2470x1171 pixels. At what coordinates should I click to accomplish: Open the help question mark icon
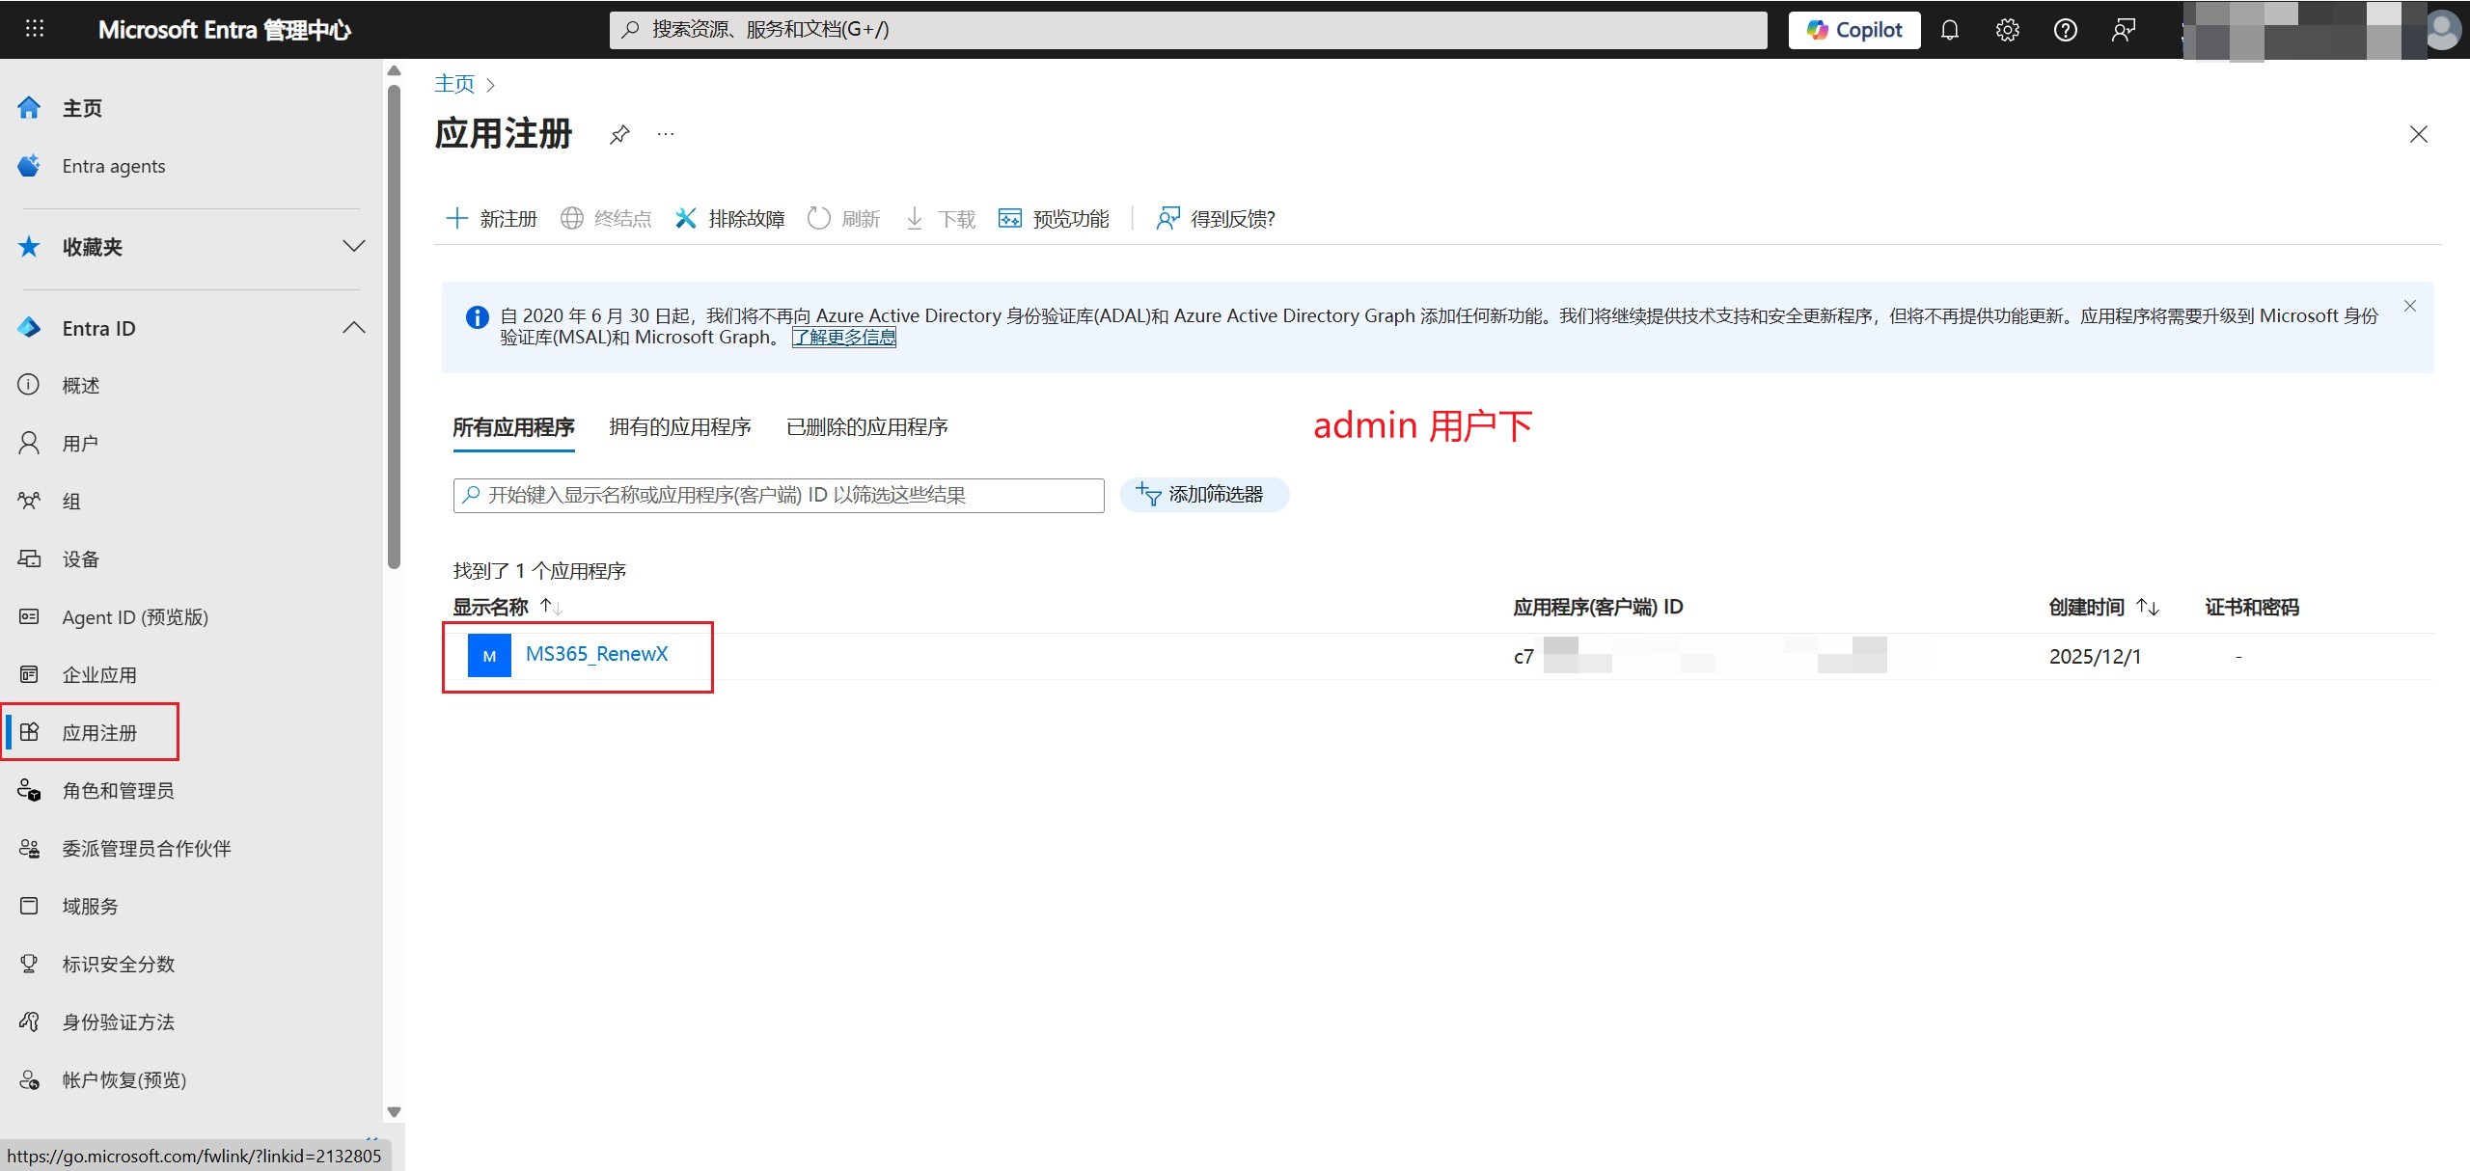coord(2066,30)
